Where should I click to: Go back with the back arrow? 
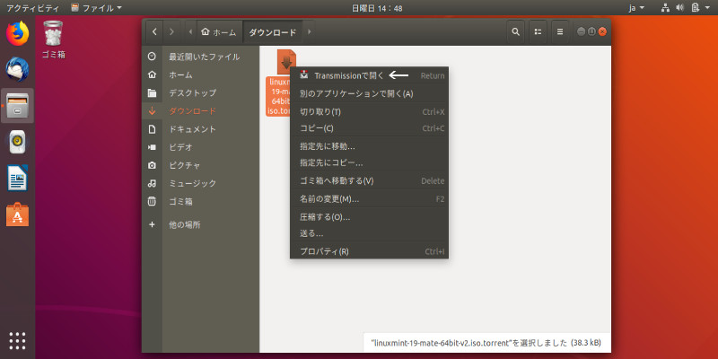coord(154,31)
